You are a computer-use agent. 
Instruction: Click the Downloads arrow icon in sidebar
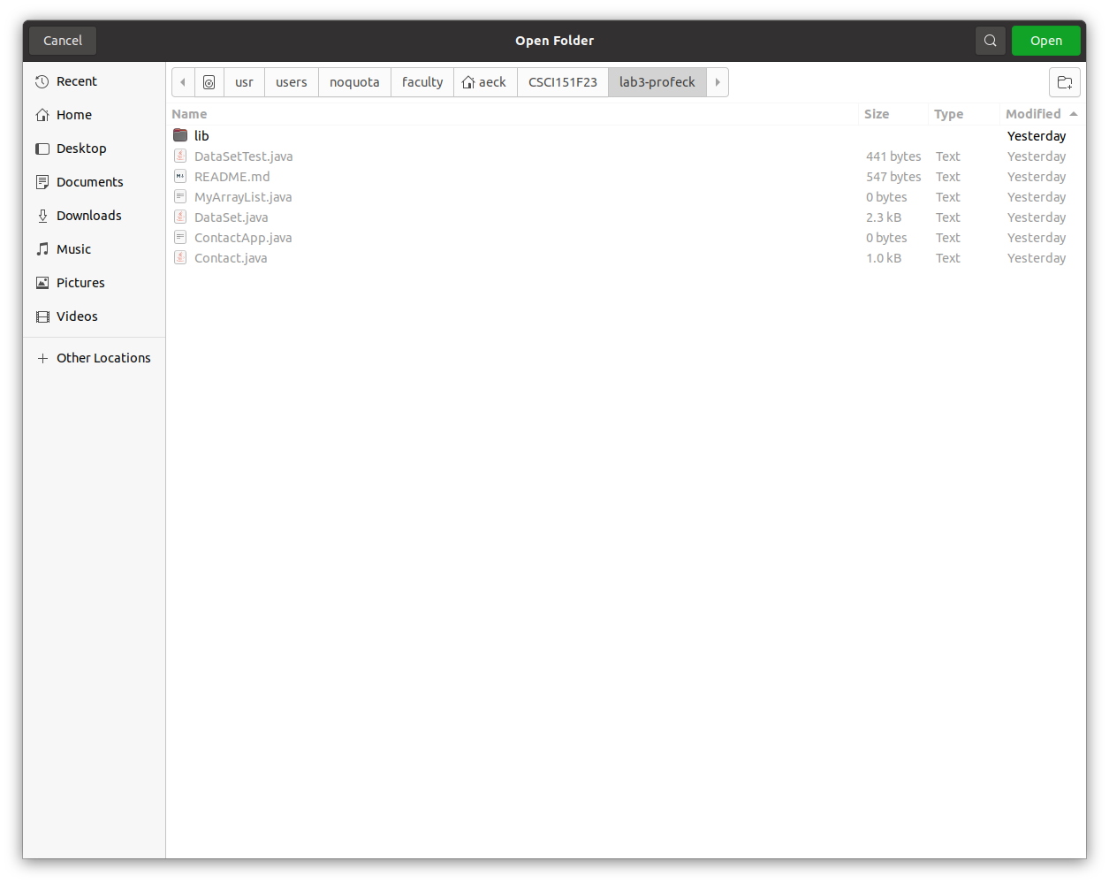42,216
